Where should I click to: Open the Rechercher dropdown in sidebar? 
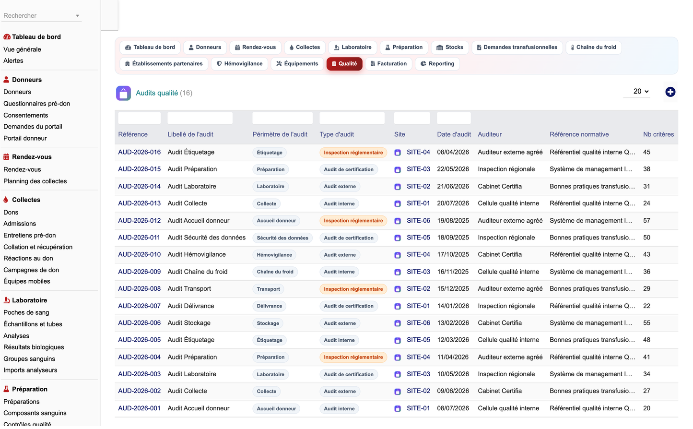(42, 16)
